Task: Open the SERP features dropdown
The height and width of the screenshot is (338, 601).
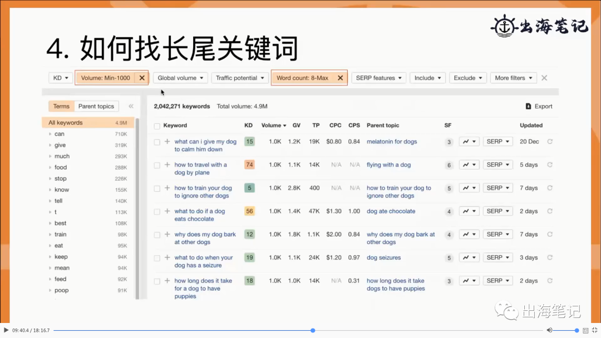Action: pyautogui.click(x=378, y=78)
